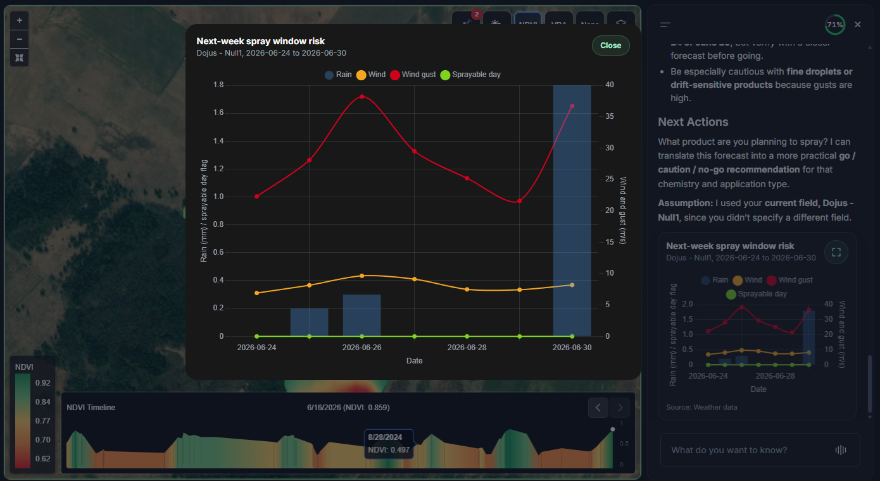Go to next NDVI timeline date
Screen dimensions: 880x481
(620, 408)
